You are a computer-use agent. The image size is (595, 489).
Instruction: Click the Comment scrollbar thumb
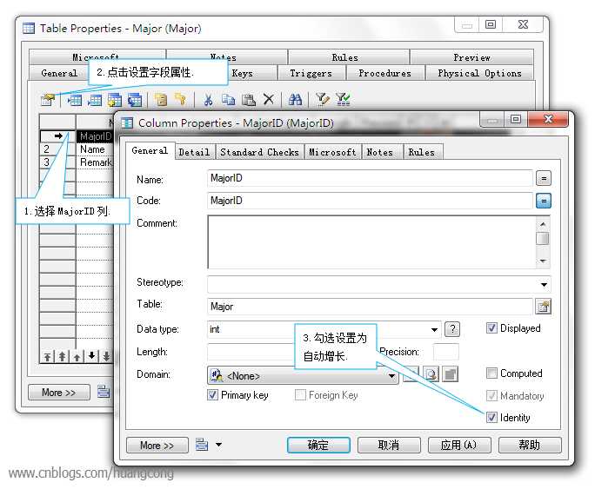pyautogui.click(x=543, y=239)
